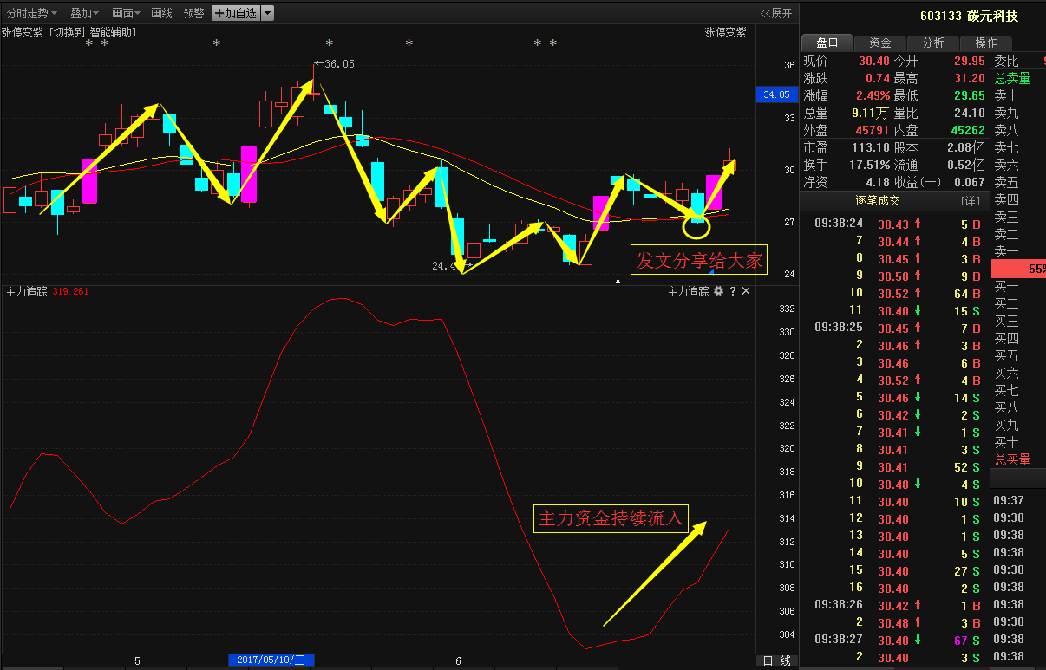The width and height of the screenshot is (1046, 670).
Task: Open the 主力追踪 indicator settings gear
Action: tap(718, 292)
